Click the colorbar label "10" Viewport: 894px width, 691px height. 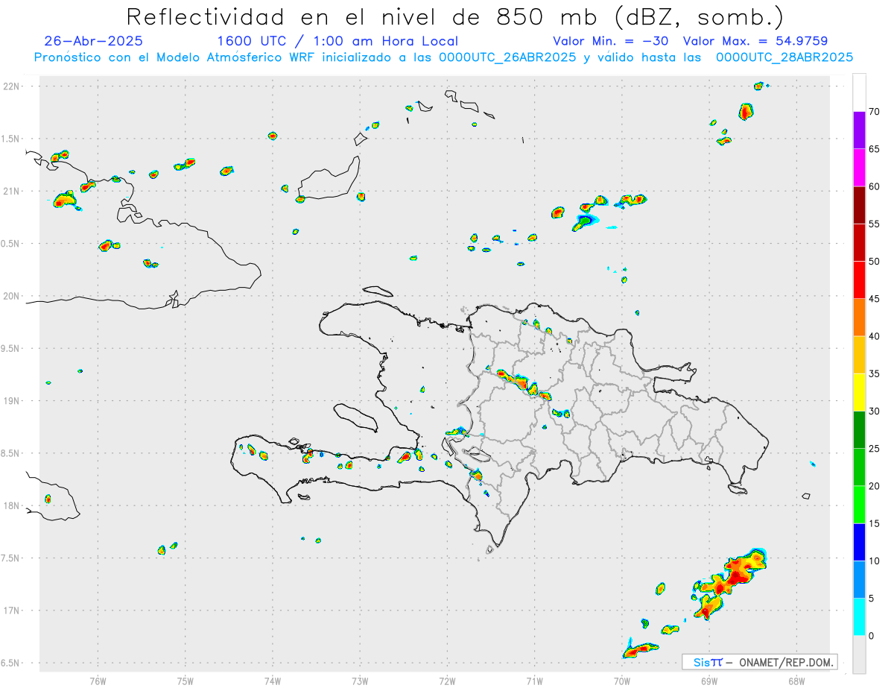click(874, 561)
